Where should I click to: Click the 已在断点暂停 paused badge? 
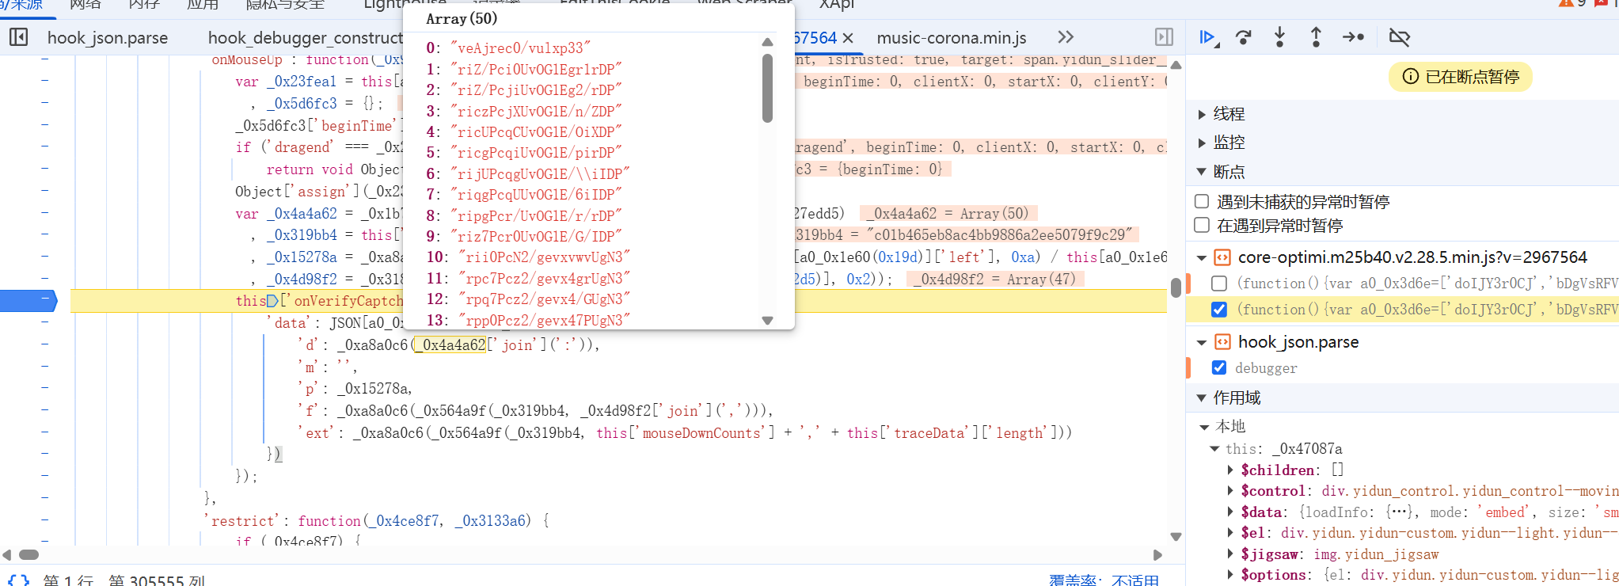point(1461,77)
